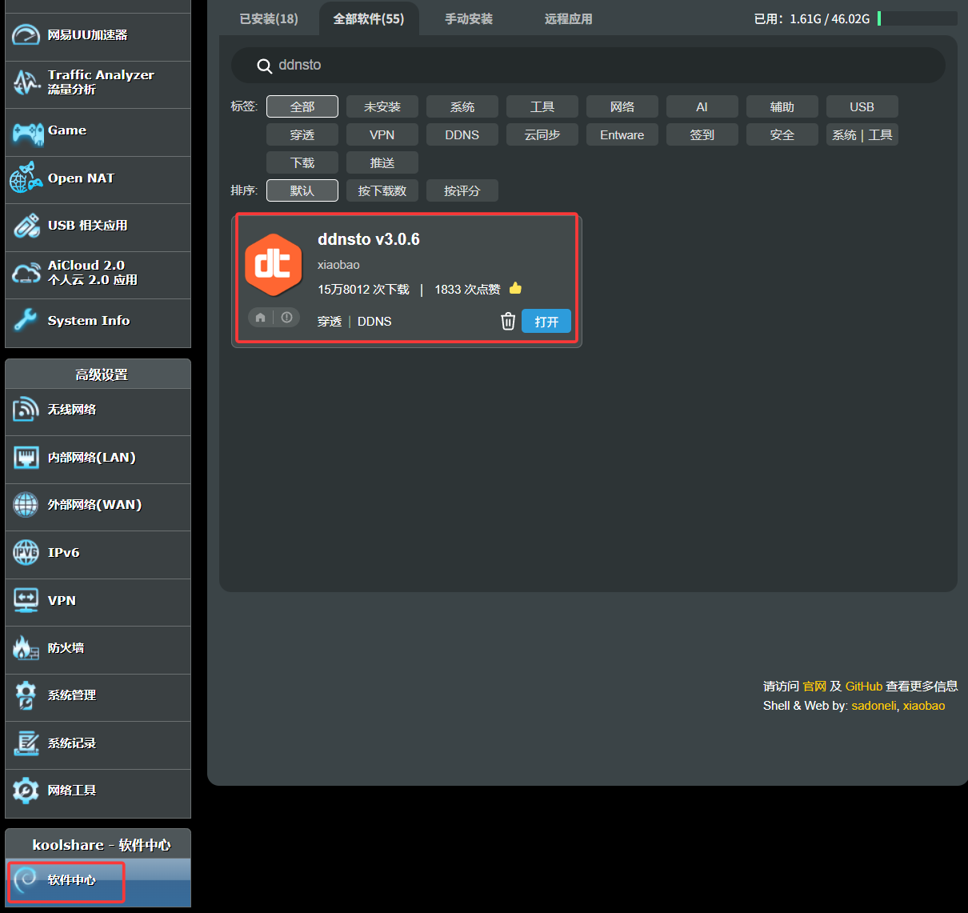
Task: Filter by the 穿透 tag button
Action: pos(302,134)
